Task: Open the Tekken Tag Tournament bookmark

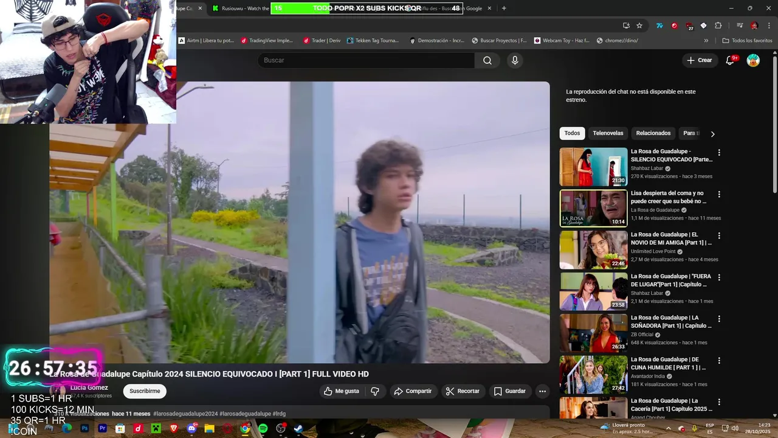Action: (x=373, y=41)
